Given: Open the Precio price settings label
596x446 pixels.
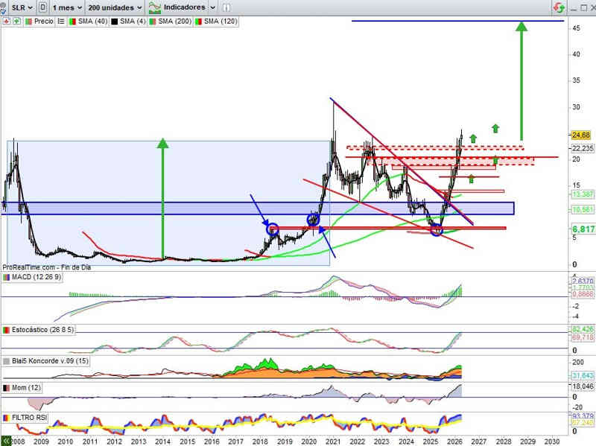Looking at the screenshot, I should click(42, 22).
